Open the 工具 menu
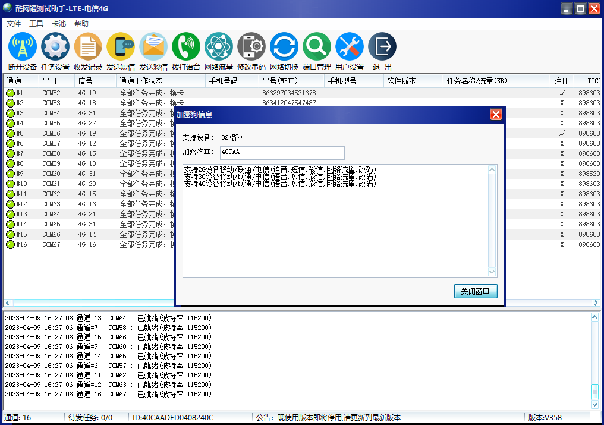The height and width of the screenshot is (425, 604). [36, 24]
